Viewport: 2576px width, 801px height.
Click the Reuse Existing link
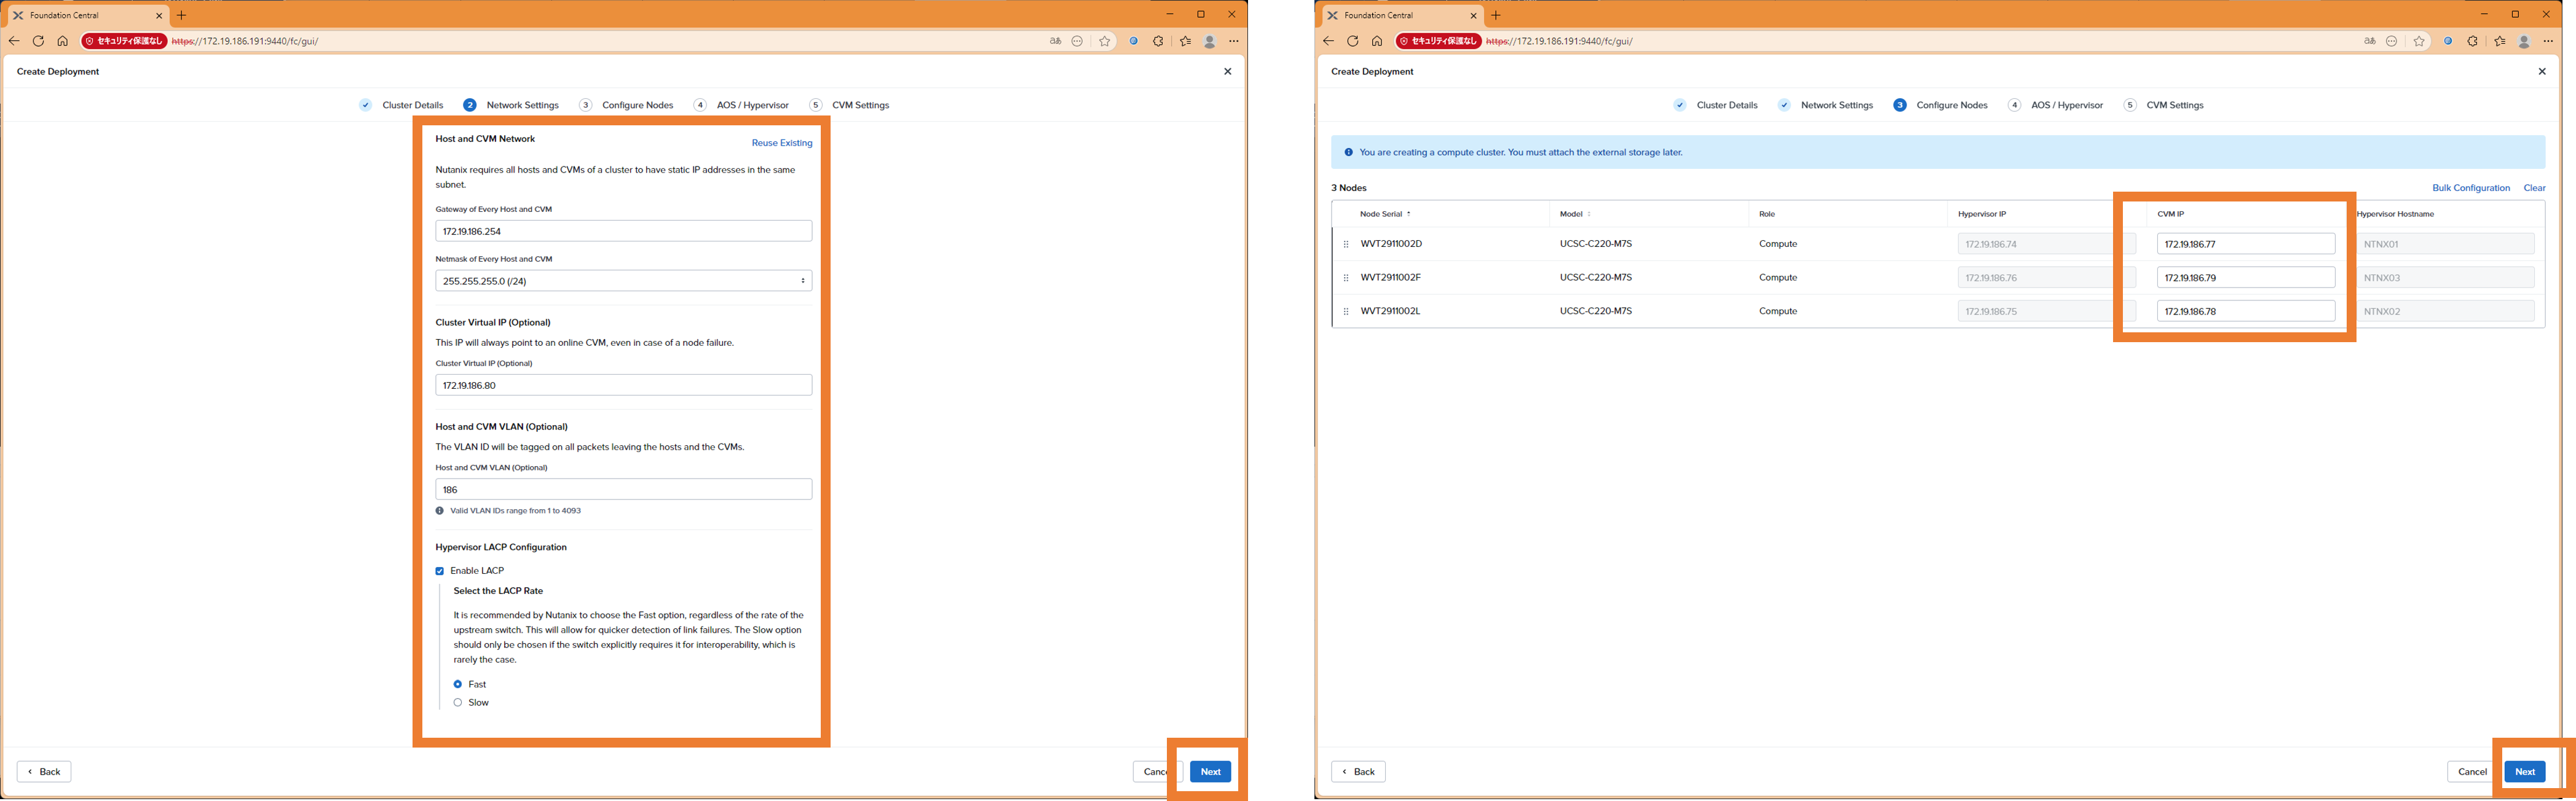coord(781,143)
